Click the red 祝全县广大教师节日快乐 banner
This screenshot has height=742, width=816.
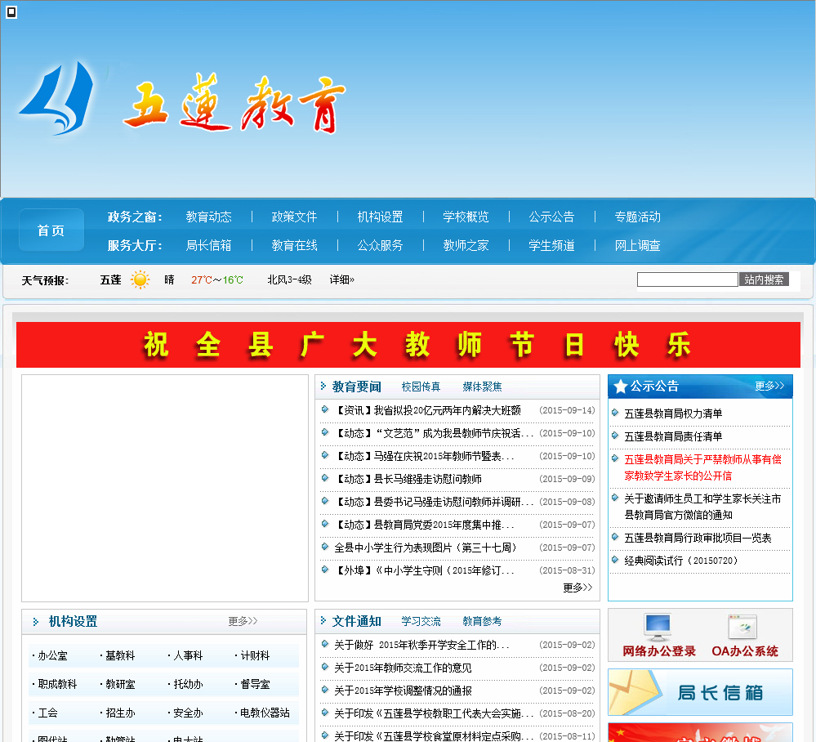point(408,345)
